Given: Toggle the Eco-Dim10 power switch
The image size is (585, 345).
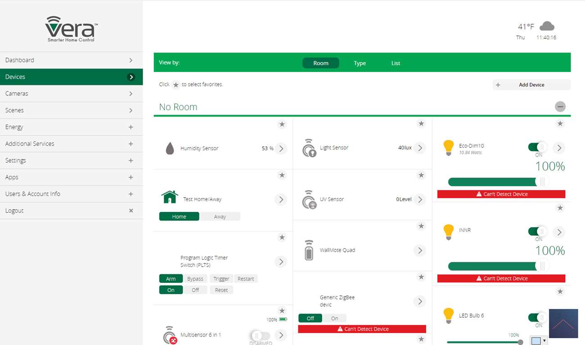Looking at the screenshot, I should (537, 147).
